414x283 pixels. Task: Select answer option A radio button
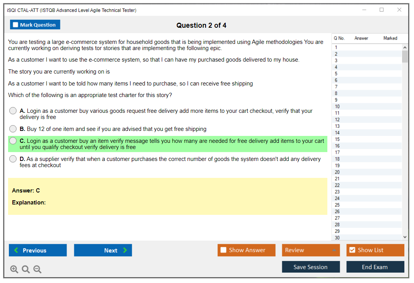pyautogui.click(x=13, y=111)
